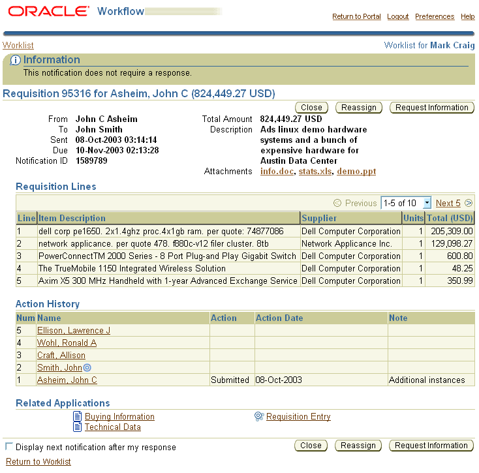Open the Technical Data link
Image resolution: width=479 pixels, height=473 pixels.
(x=113, y=427)
